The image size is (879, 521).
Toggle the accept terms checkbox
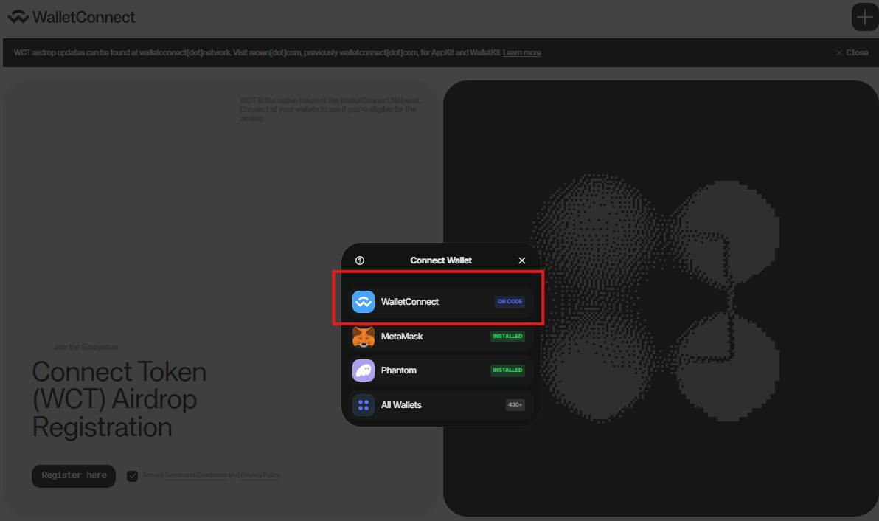[x=132, y=476]
